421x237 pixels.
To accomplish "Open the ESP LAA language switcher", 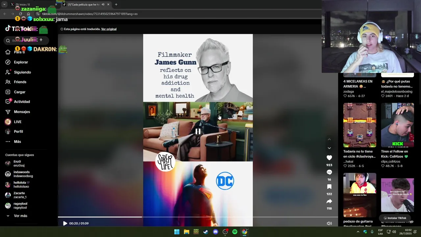I will click(x=381, y=232).
